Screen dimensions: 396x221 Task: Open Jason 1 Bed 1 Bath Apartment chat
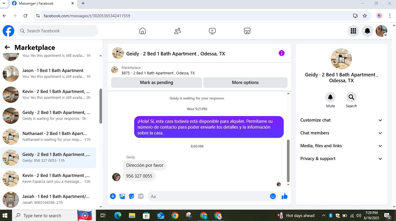click(48, 73)
